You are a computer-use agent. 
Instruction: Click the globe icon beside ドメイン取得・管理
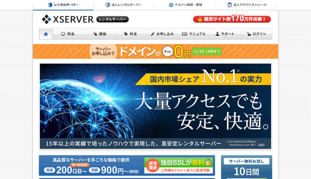click(x=171, y=5)
